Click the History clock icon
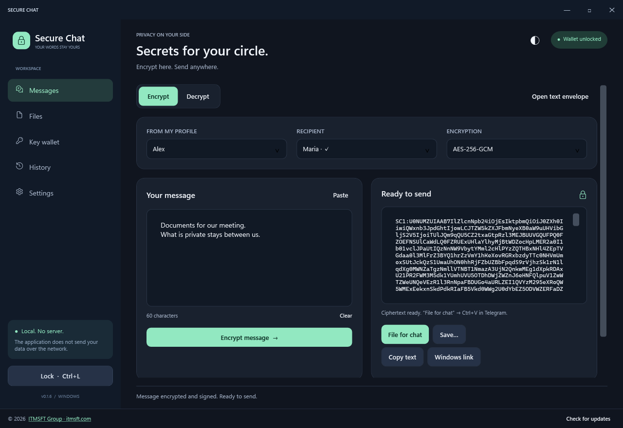The width and height of the screenshot is (623, 428). (19, 166)
